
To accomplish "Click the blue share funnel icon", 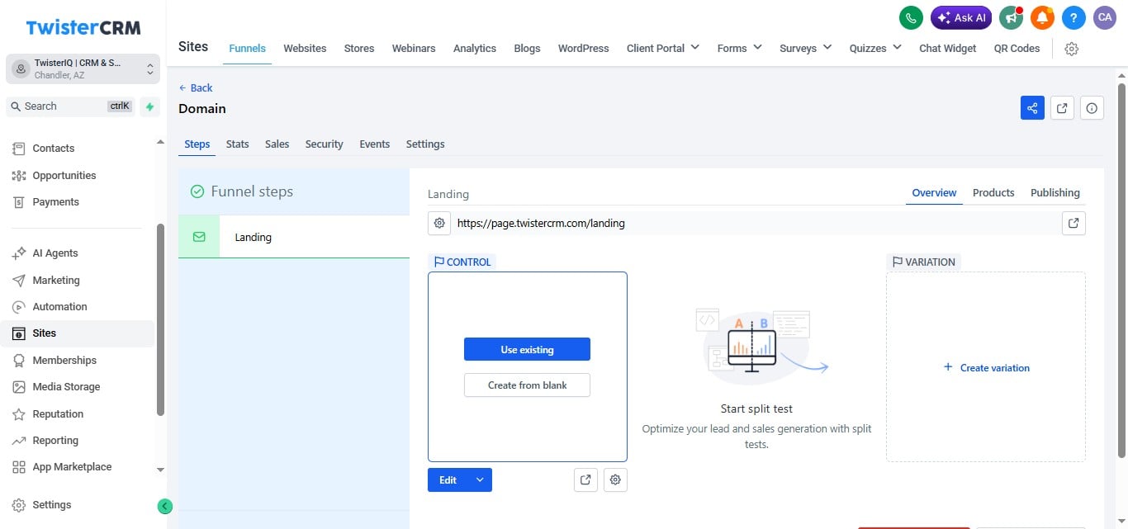I will pos(1032,108).
